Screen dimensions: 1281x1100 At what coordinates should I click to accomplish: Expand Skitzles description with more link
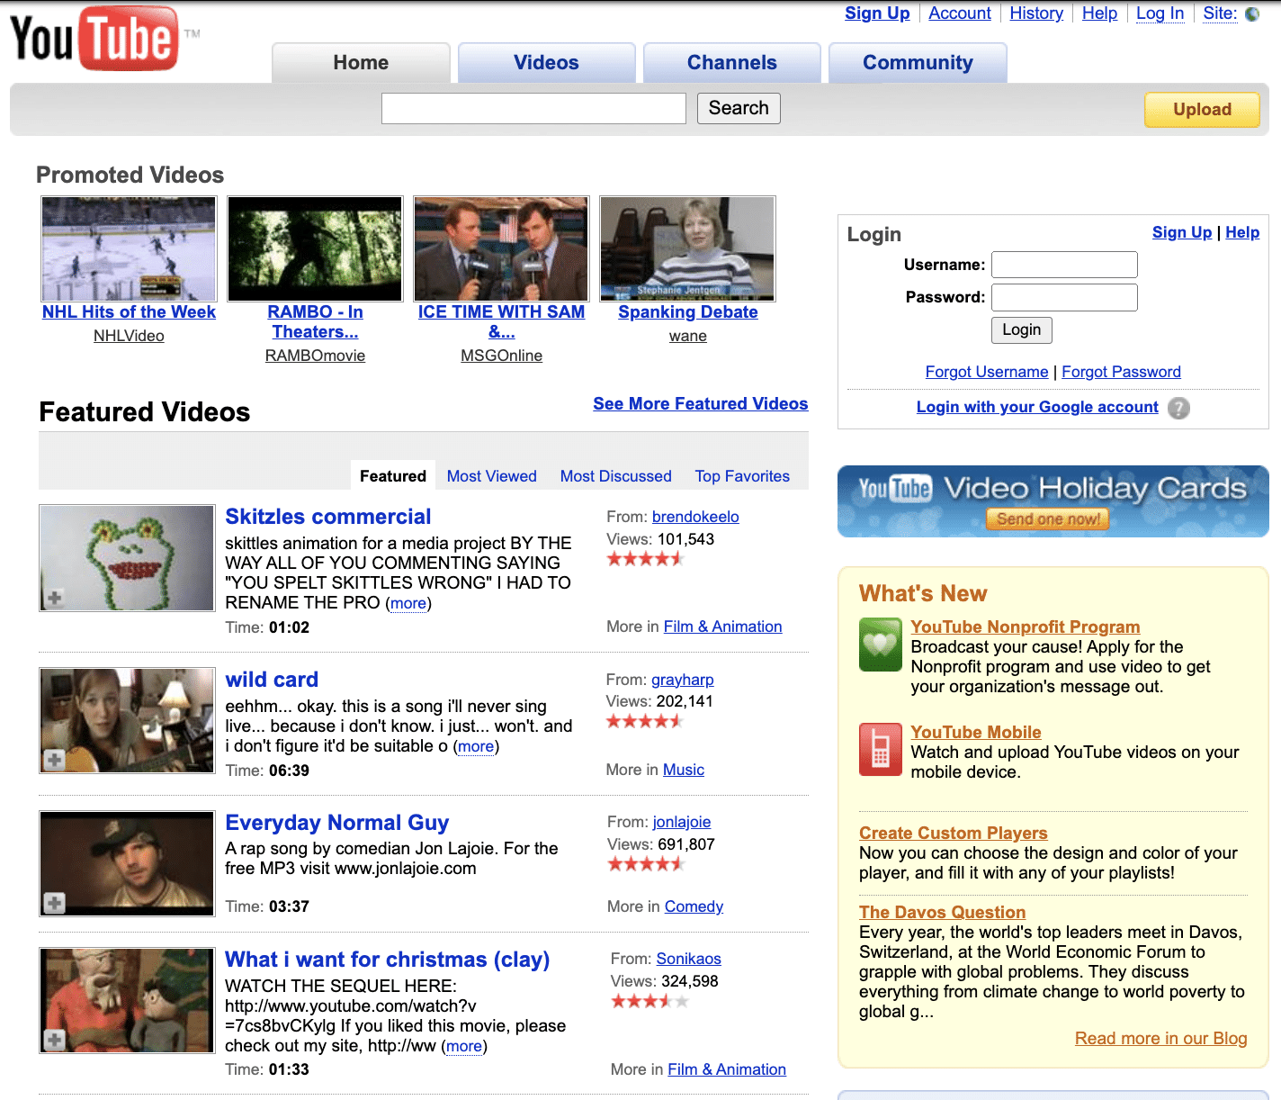[408, 603]
